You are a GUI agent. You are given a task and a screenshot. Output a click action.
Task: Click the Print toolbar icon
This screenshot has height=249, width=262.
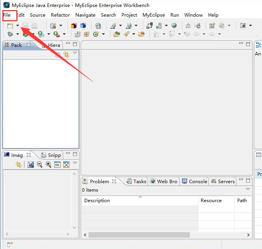34,26
